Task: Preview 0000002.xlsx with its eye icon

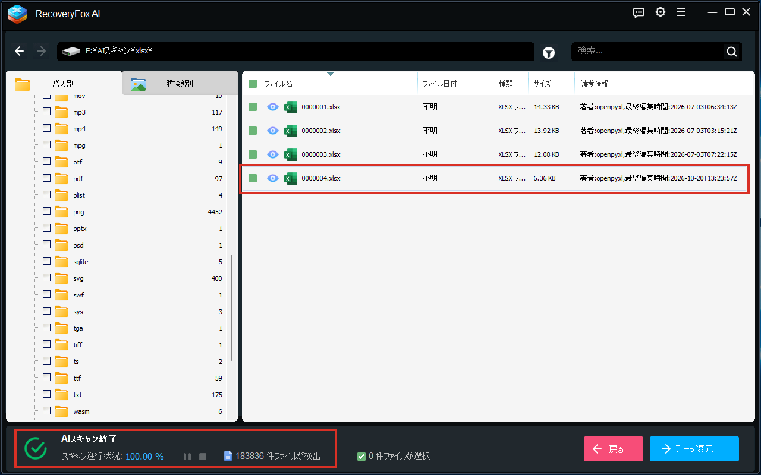Action: [x=273, y=131]
